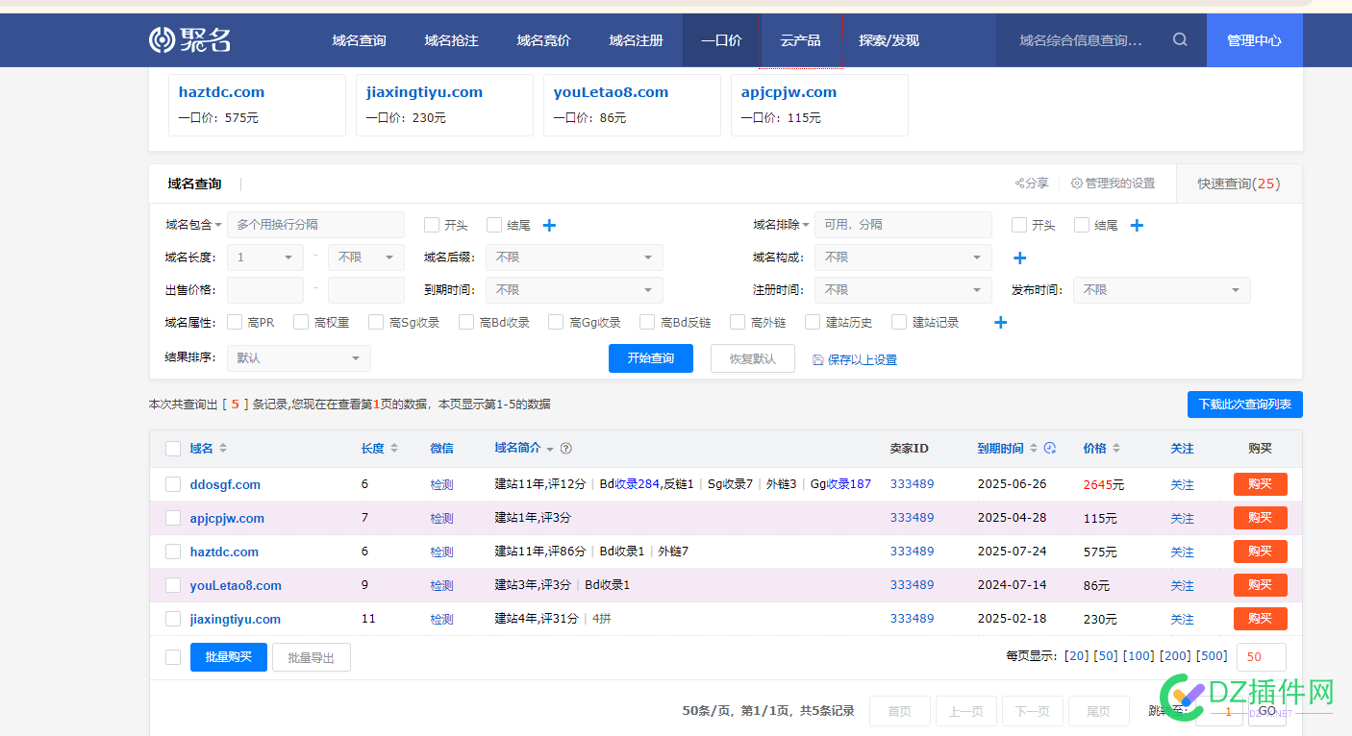Open the 域名排除 label dropdown
Image resolution: width=1352 pixels, height=736 pixels.
click(x=781, y=225)
